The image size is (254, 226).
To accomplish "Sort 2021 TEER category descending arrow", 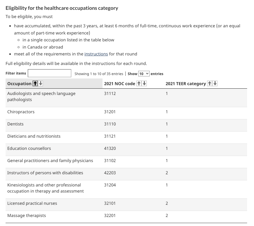I will pyautogui.click(x=215, y=84).
